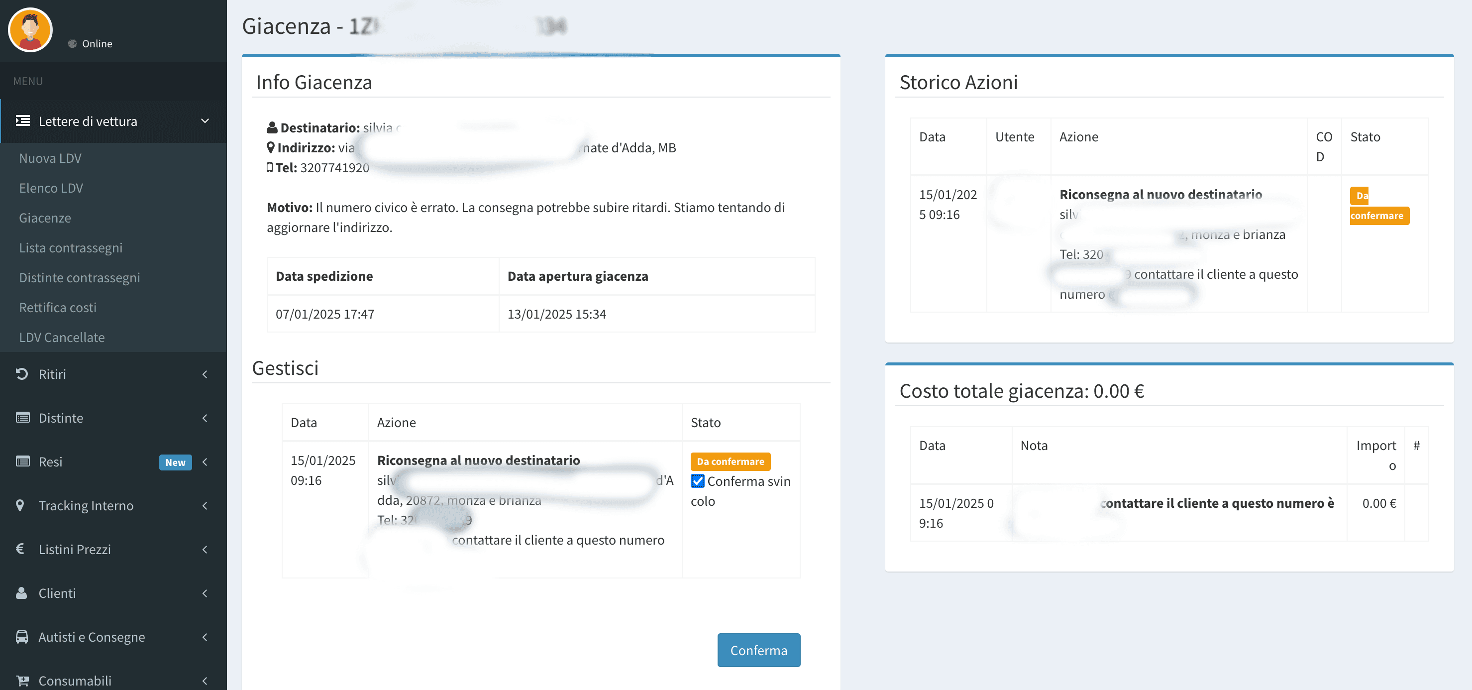Viewport: 1472px width, 690px height.
Task: Click the Ritiri refresh arrow icon
Action: pos(22,374)
